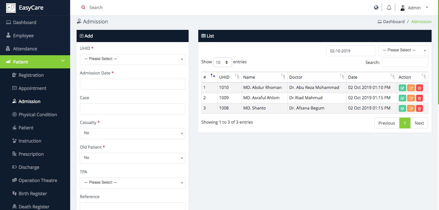439x210 pixels.
Task: Edit MD. Abdur Rhoman's admission with orange button
Action: pyautogui.click(x=411, y=88)
